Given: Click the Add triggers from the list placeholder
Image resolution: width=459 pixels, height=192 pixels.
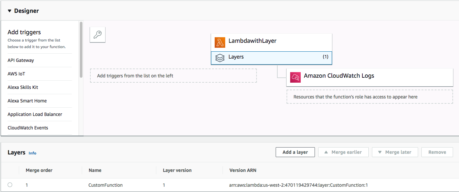Looking at the screenshot, I should click(173, 76).
